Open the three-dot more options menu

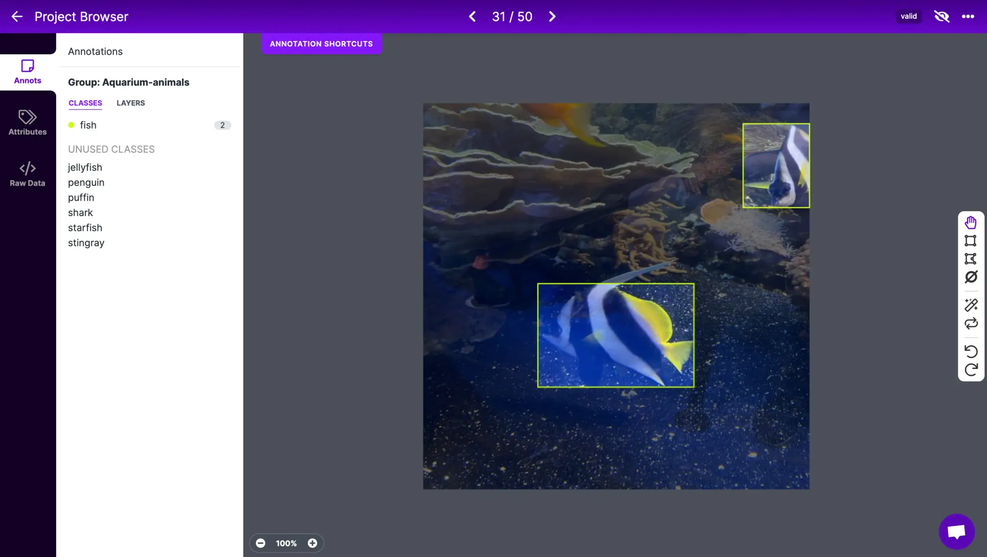point(968,16)
